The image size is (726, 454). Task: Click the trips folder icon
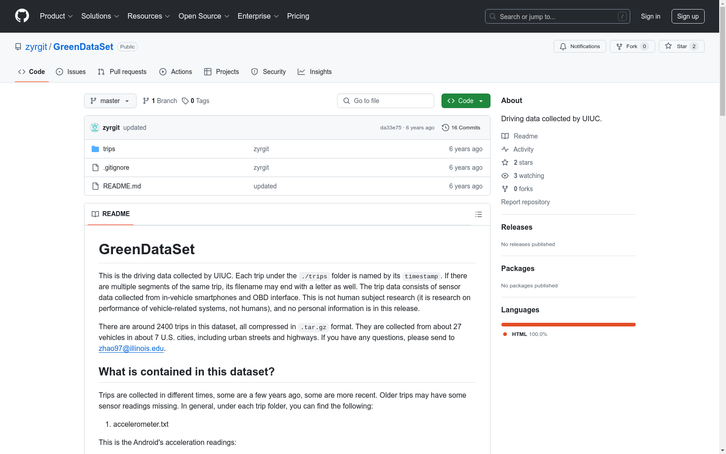pos(95,149)
